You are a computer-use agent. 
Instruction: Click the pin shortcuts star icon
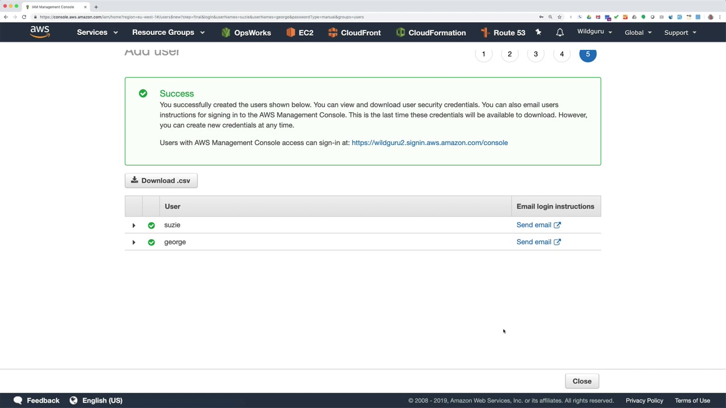click(x=538, y=32)
